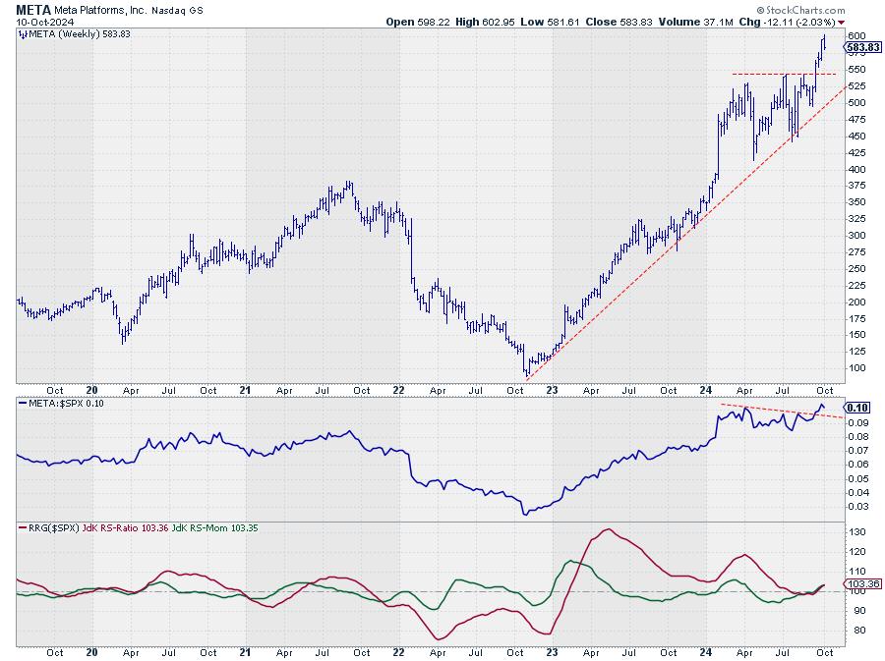Click the "High 602.95" value
Image resolution: width=885 pixels, height=661 pixels.
485,22
